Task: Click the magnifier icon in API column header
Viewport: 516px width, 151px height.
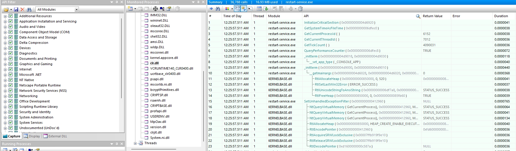Action: coord(418,16)
